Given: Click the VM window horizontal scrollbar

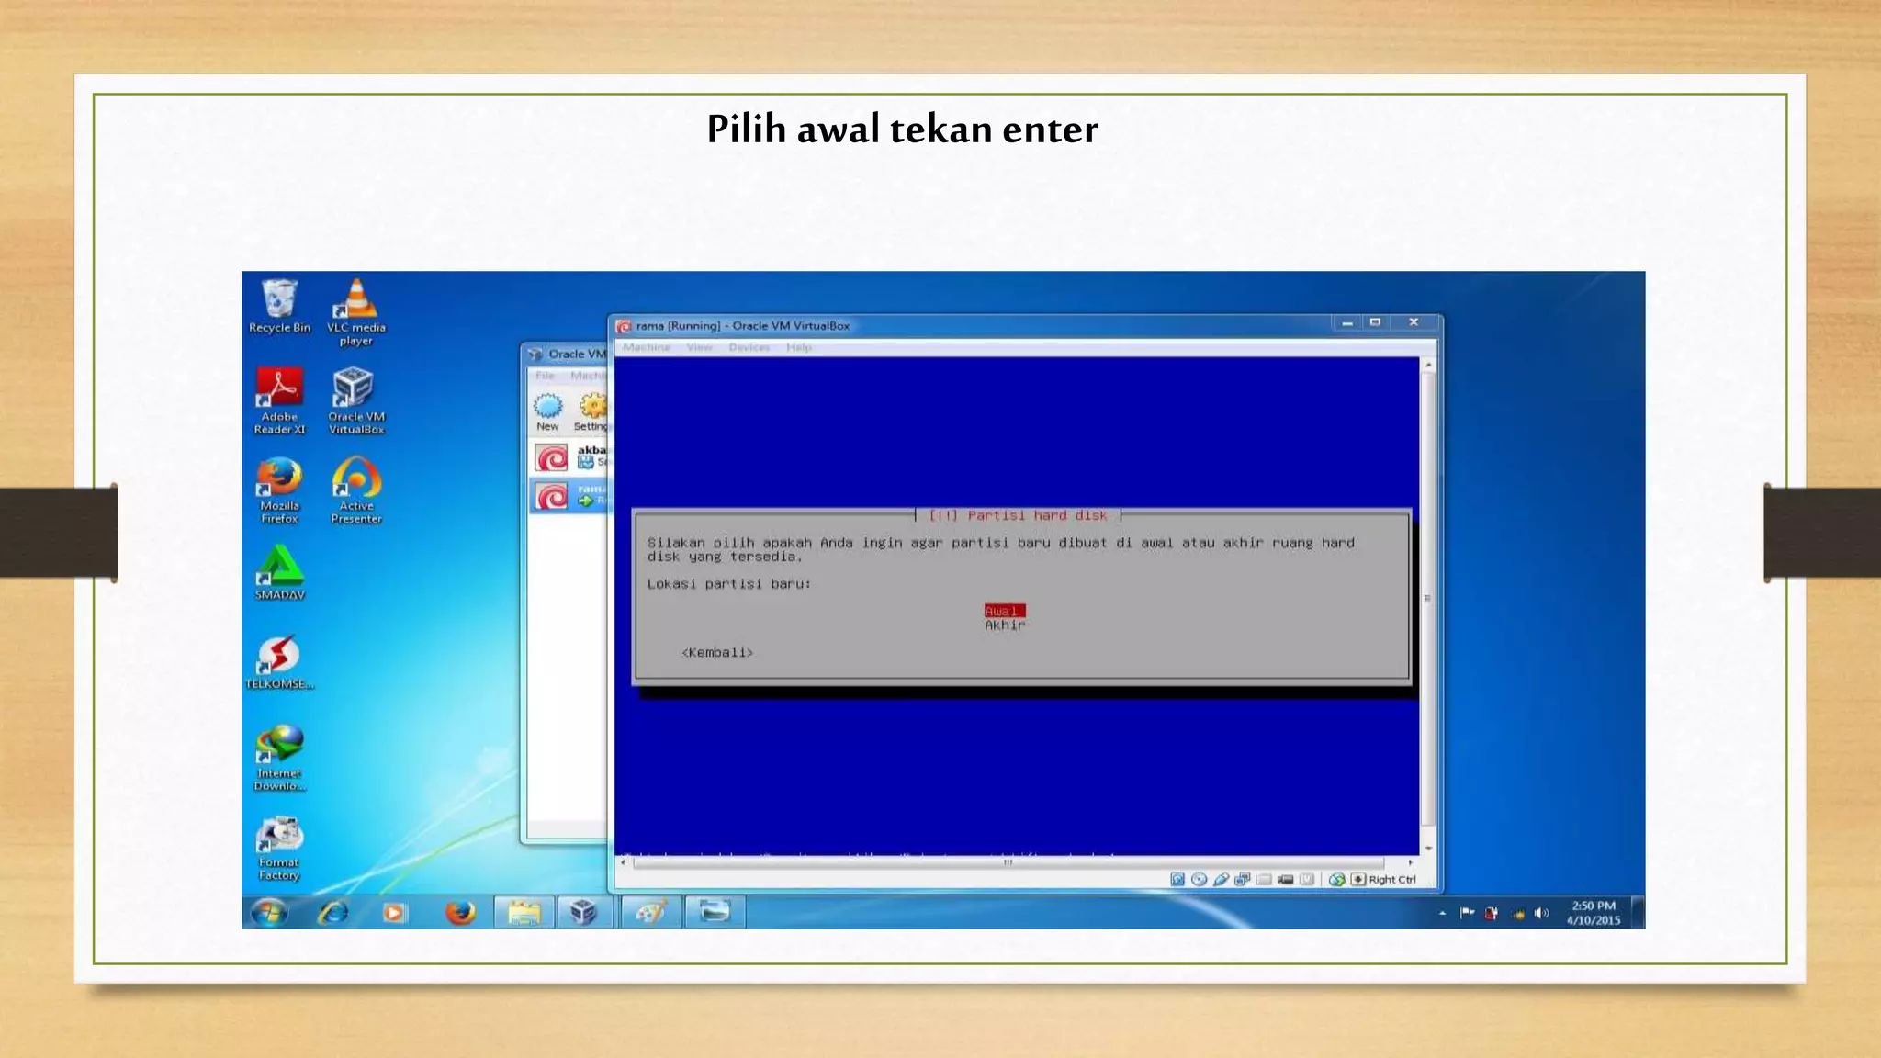Looking at the screenshot, I should 1008,862.
